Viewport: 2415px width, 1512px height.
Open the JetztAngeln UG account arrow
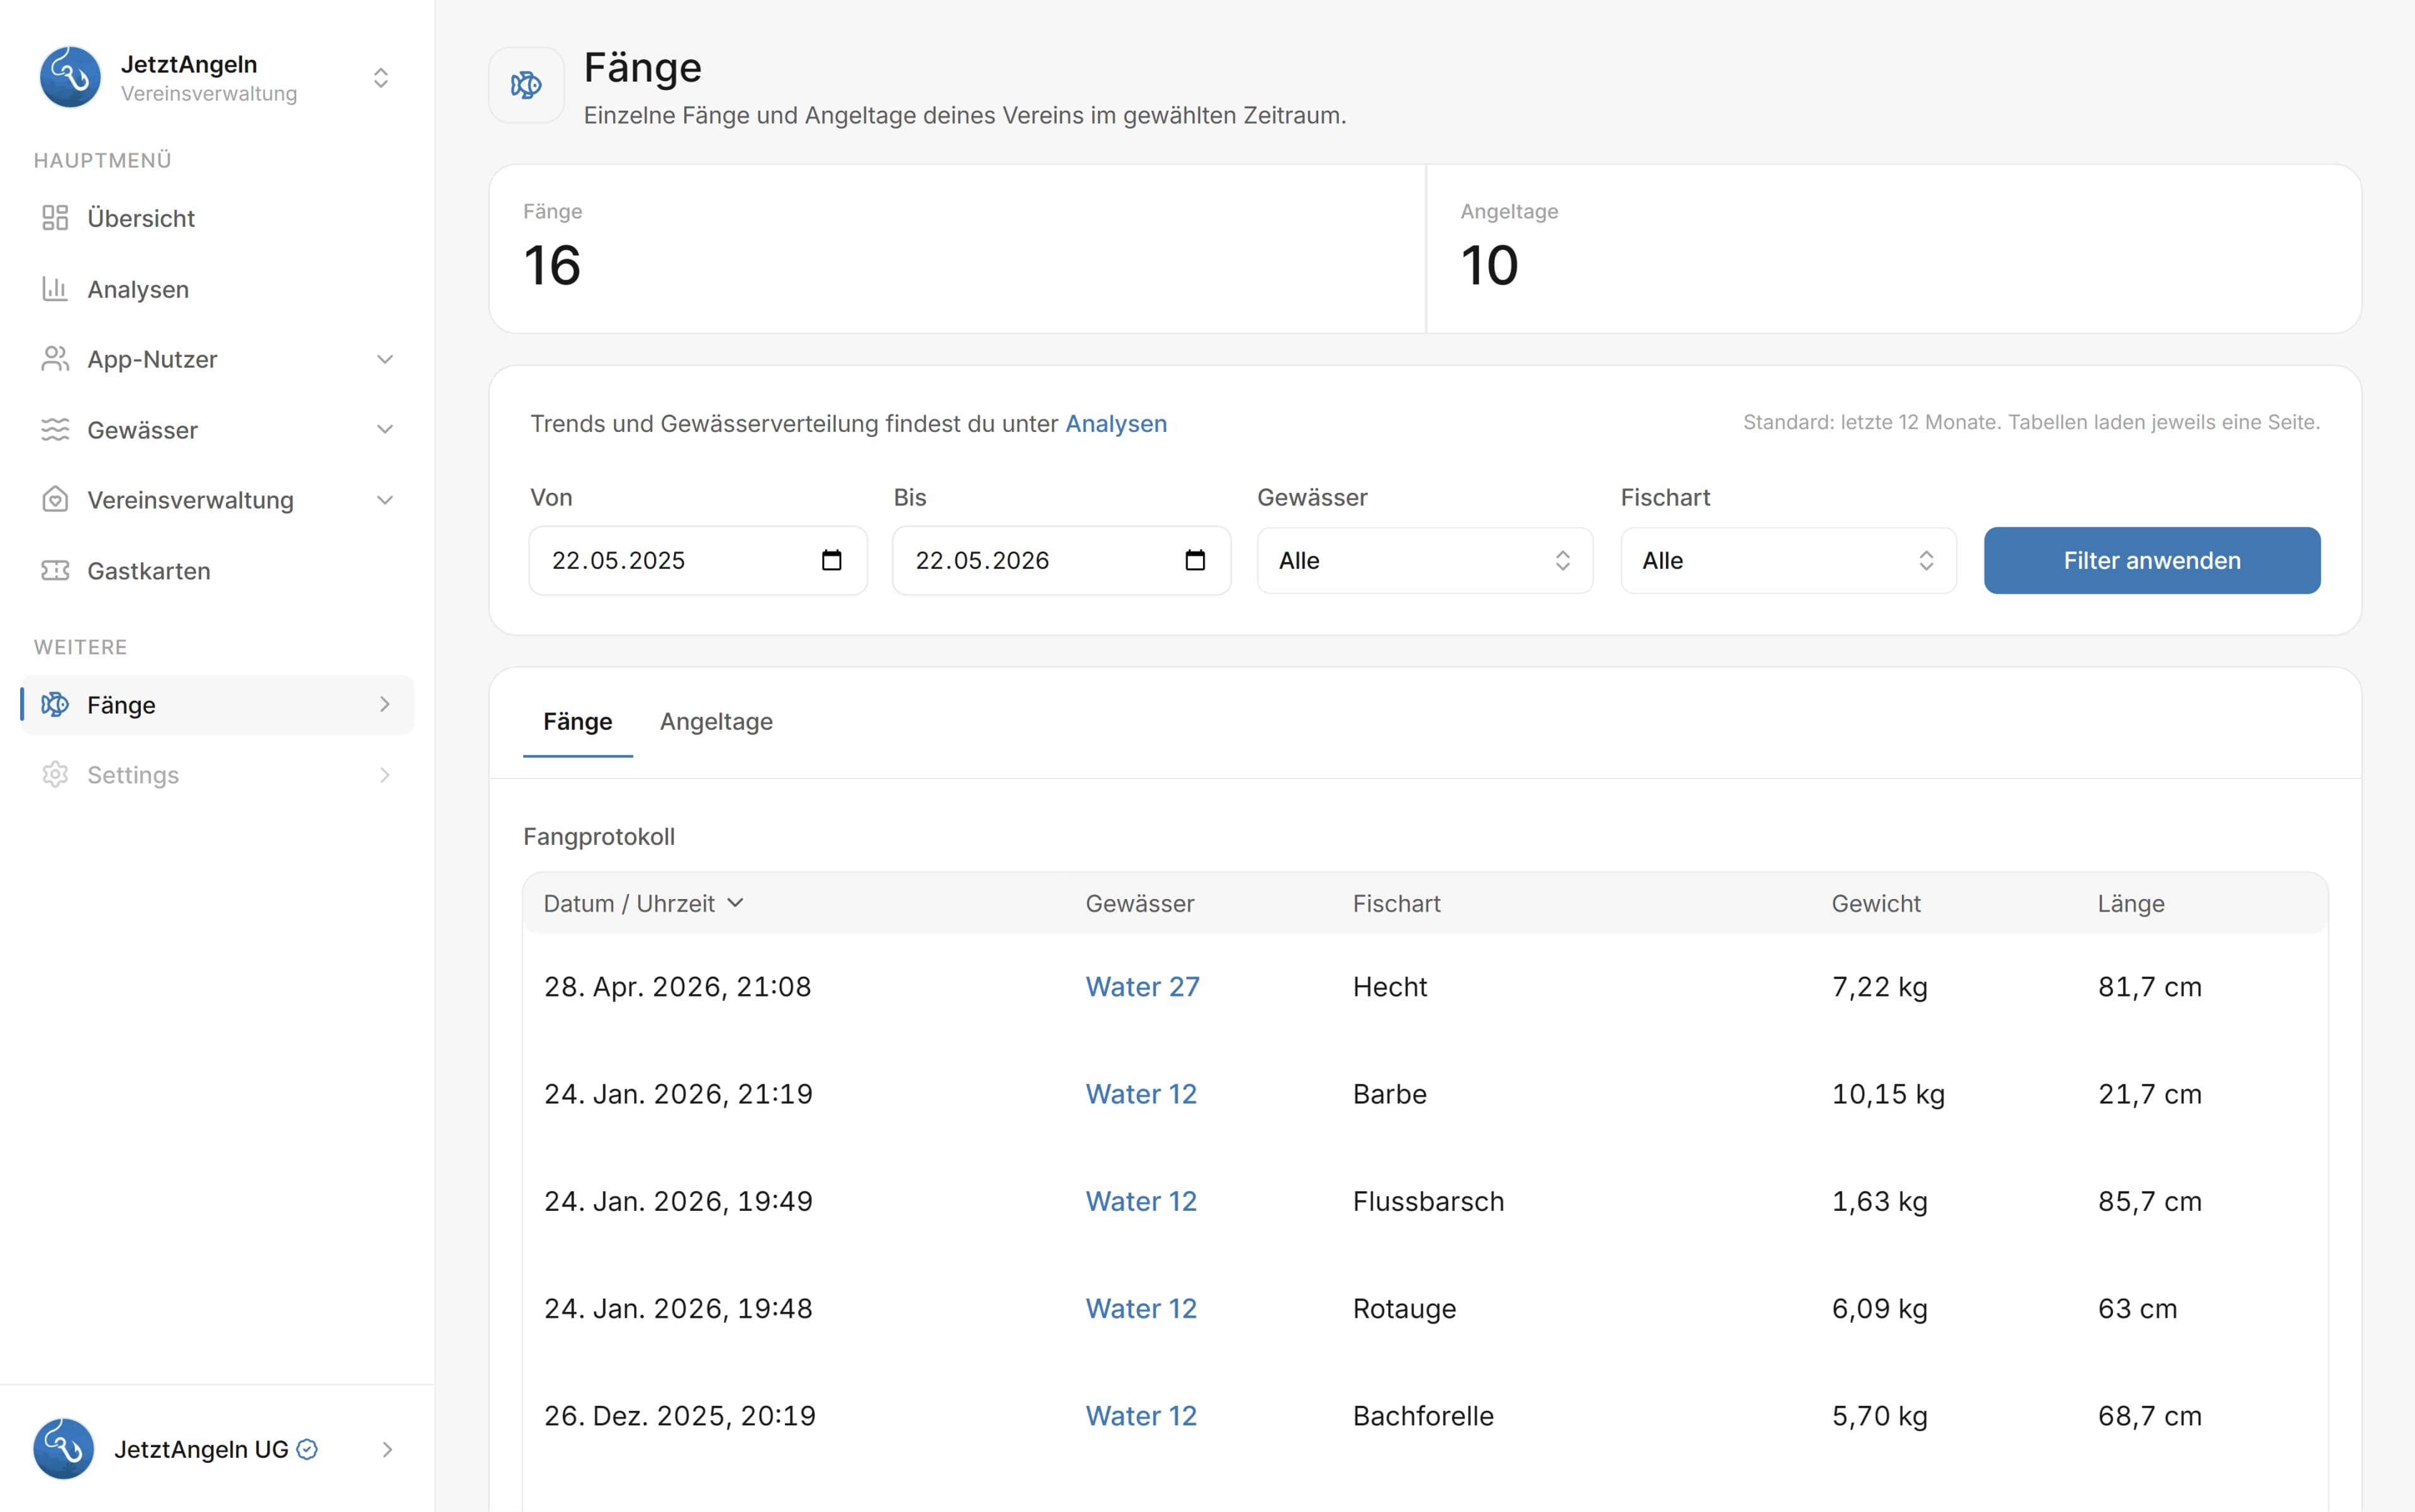click(x=387, y=1449)
